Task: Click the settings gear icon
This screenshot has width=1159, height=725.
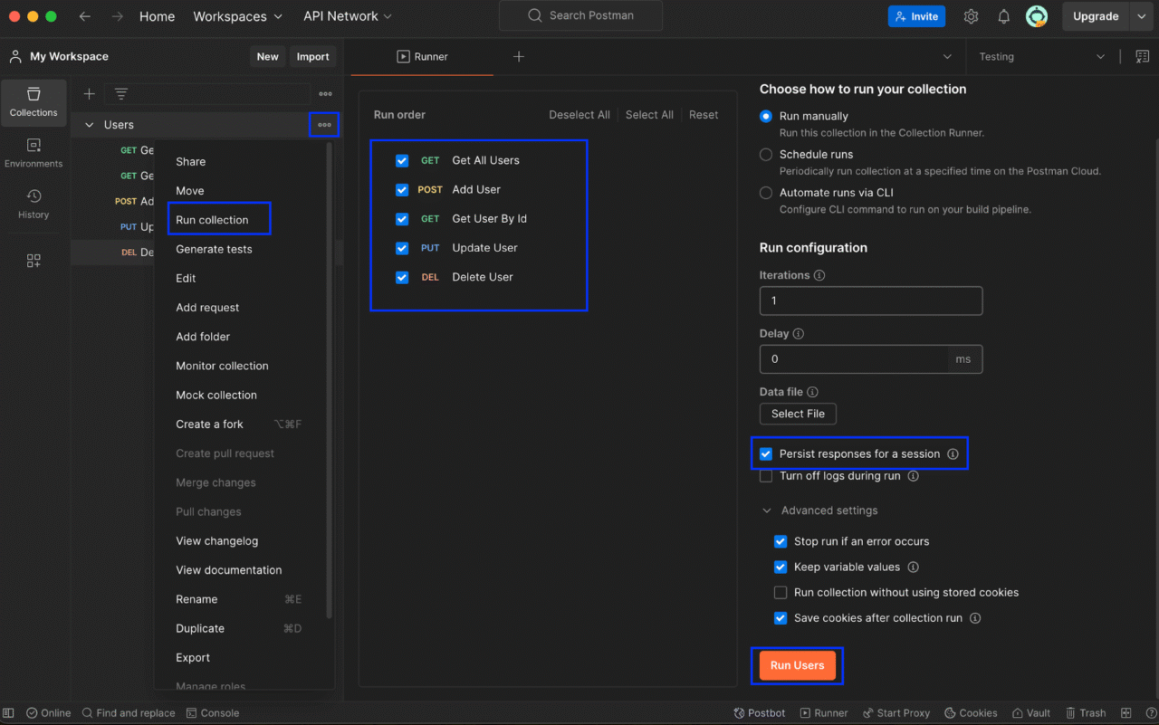Action: point(972,16)
